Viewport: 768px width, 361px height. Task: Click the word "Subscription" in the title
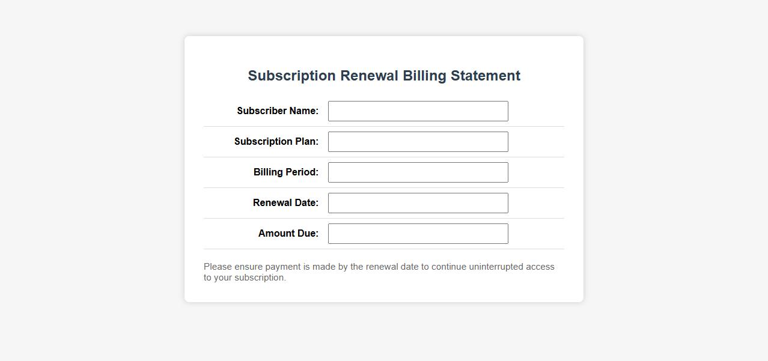(291, 76)
